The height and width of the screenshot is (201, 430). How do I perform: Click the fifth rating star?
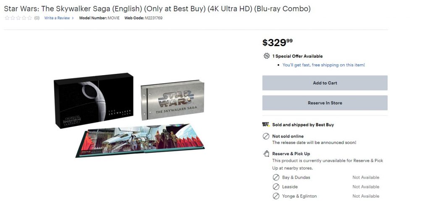(x=29, y=18)
